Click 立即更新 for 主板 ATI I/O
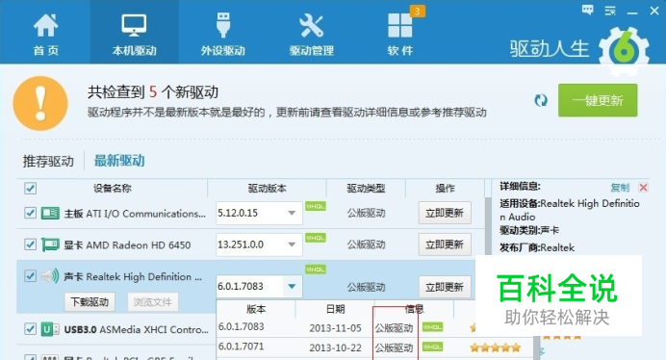The image size is (666, 360). (445, 213)
